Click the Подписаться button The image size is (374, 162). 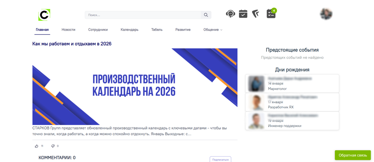(220, 159)
